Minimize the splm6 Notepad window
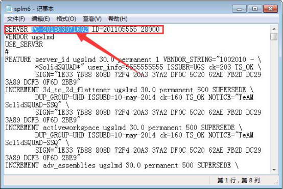Image resolution: width=283 pixels, height=189 pixels. tap(239, 9)
